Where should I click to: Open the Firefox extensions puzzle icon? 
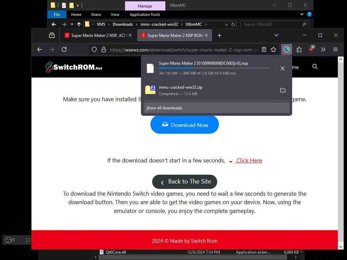[299, 49]
